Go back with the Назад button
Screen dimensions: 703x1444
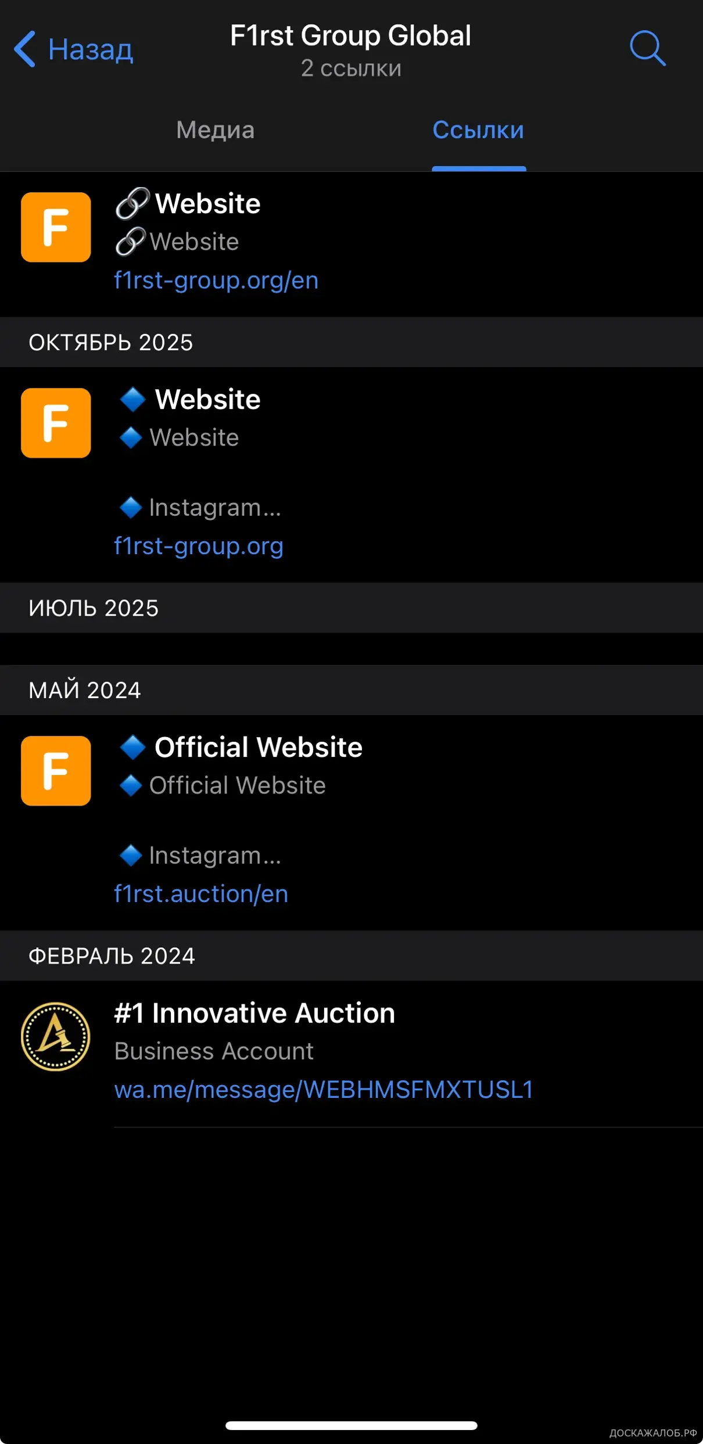[90, 49]
